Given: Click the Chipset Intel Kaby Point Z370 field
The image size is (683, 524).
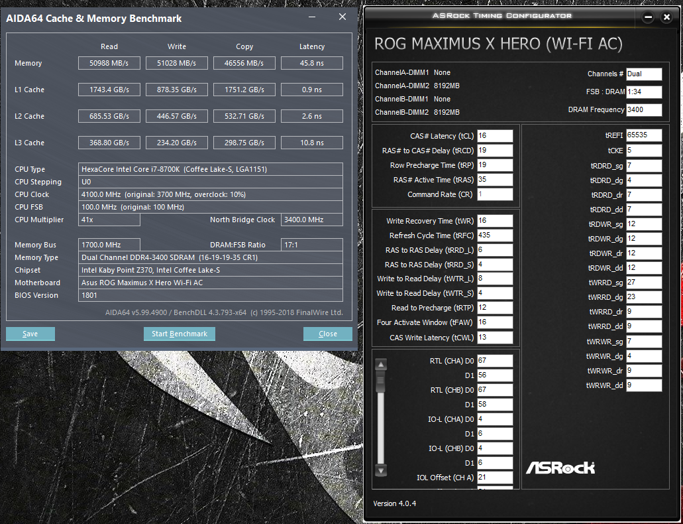Looking at the screenshot, I should pyautogui.click(x=211, y=270).
